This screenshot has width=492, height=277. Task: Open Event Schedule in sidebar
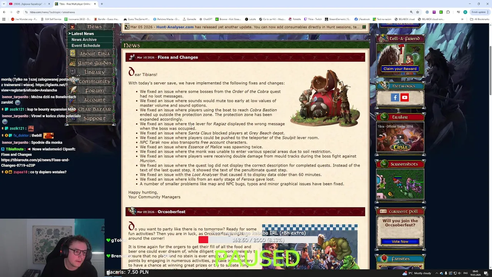(85, 45)
